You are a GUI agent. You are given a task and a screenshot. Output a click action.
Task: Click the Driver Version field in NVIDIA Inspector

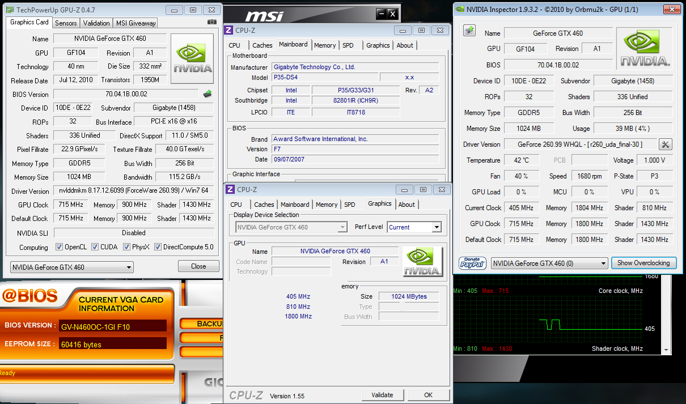pos(581,144)
